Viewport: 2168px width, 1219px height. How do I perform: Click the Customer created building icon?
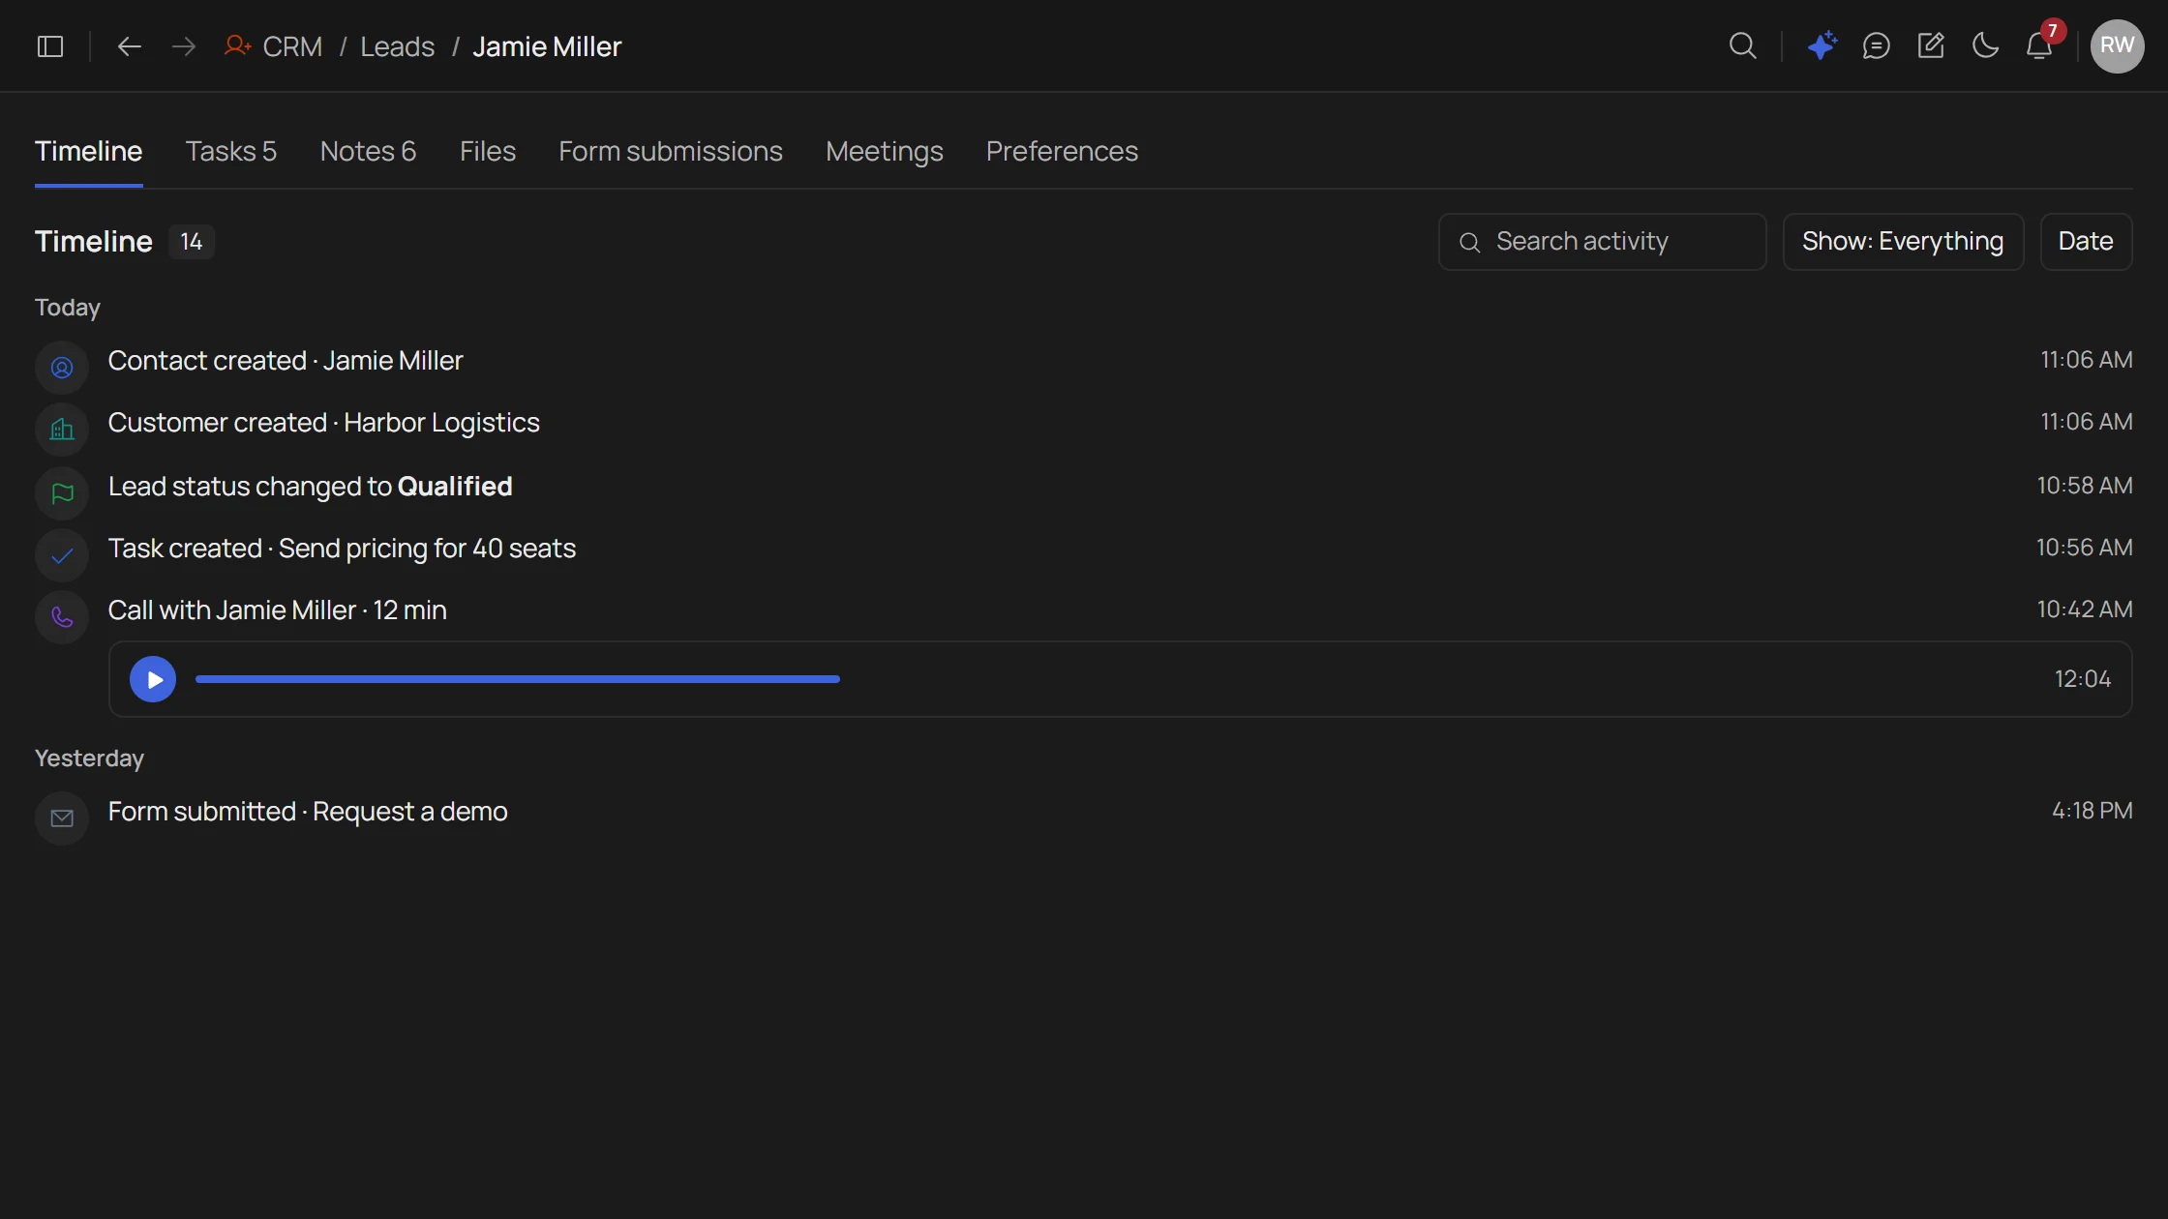pos(62,430)
